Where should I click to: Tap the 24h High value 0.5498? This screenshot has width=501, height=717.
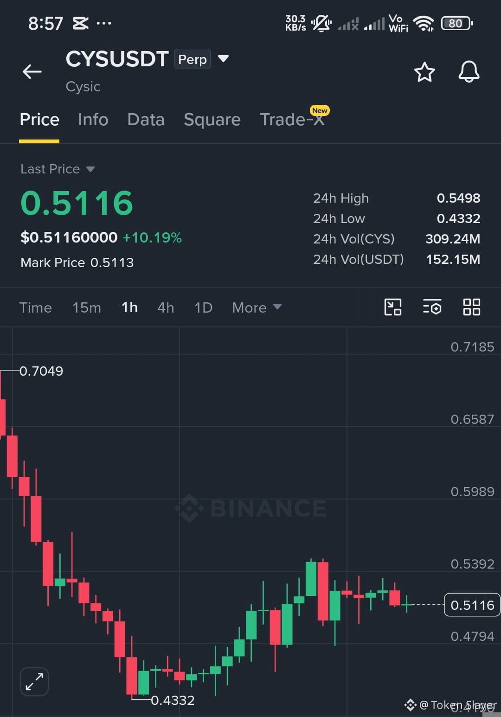coord(458,198)
